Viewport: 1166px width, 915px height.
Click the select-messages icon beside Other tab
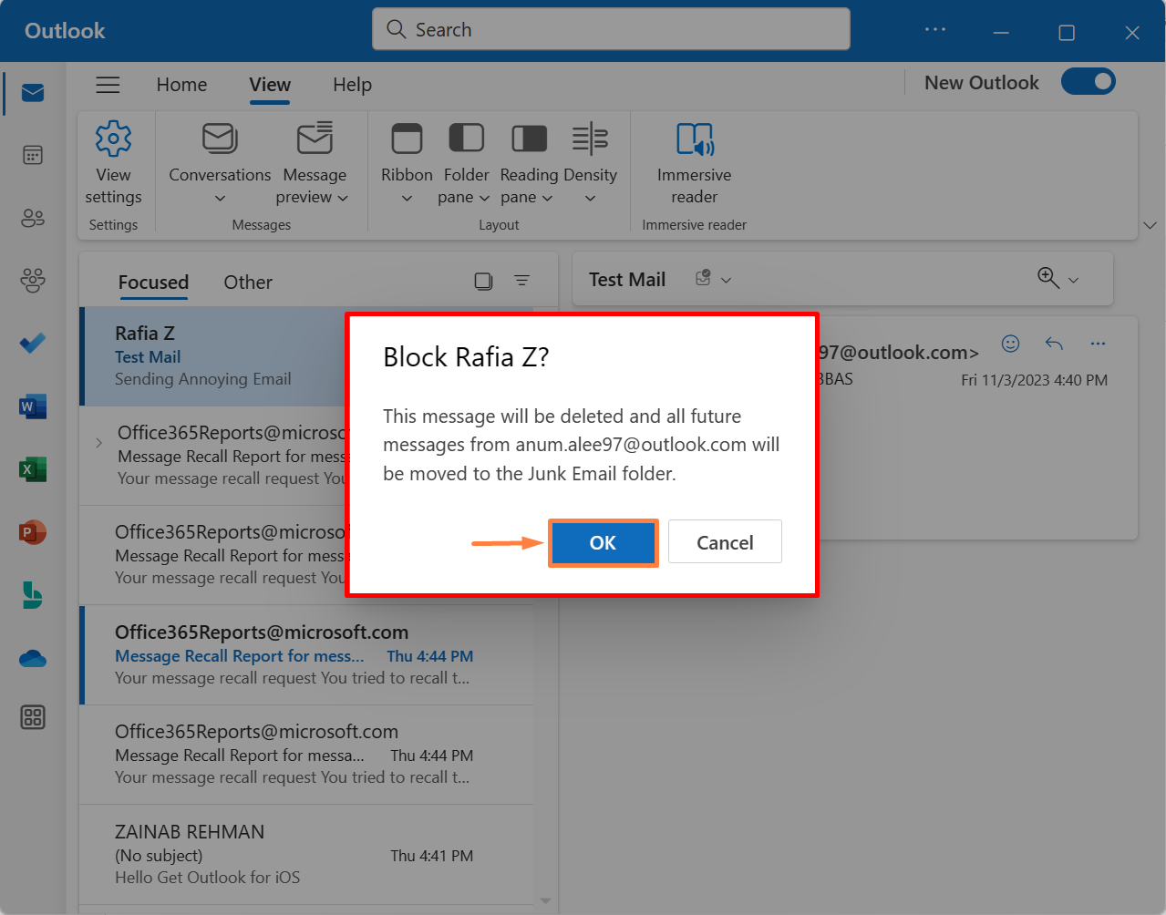tap(484, 282)
